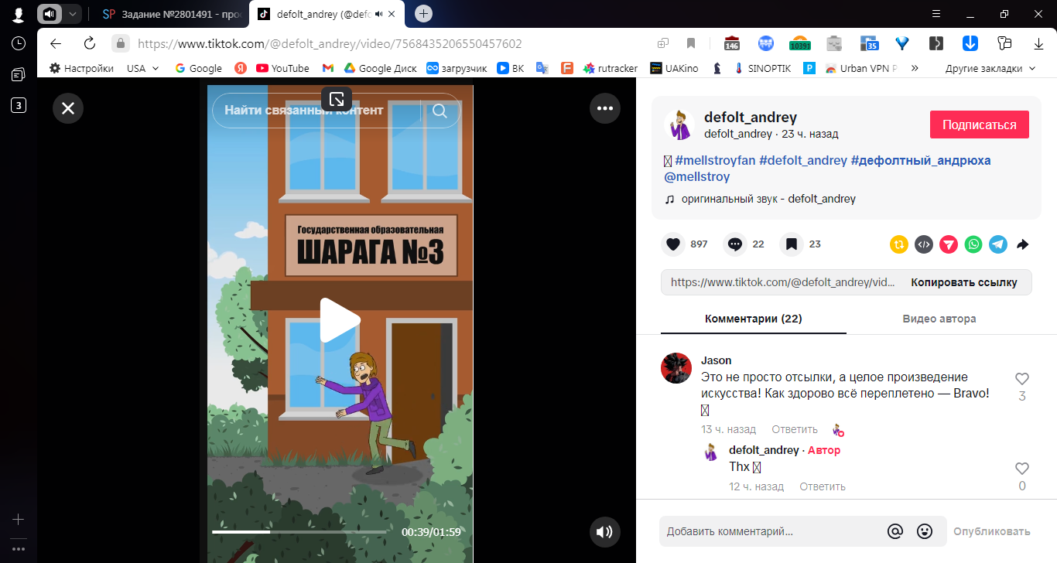Open the Gmail bookmark icon
The width and height of the screenshot is (1057, 563).
point(328,68)
